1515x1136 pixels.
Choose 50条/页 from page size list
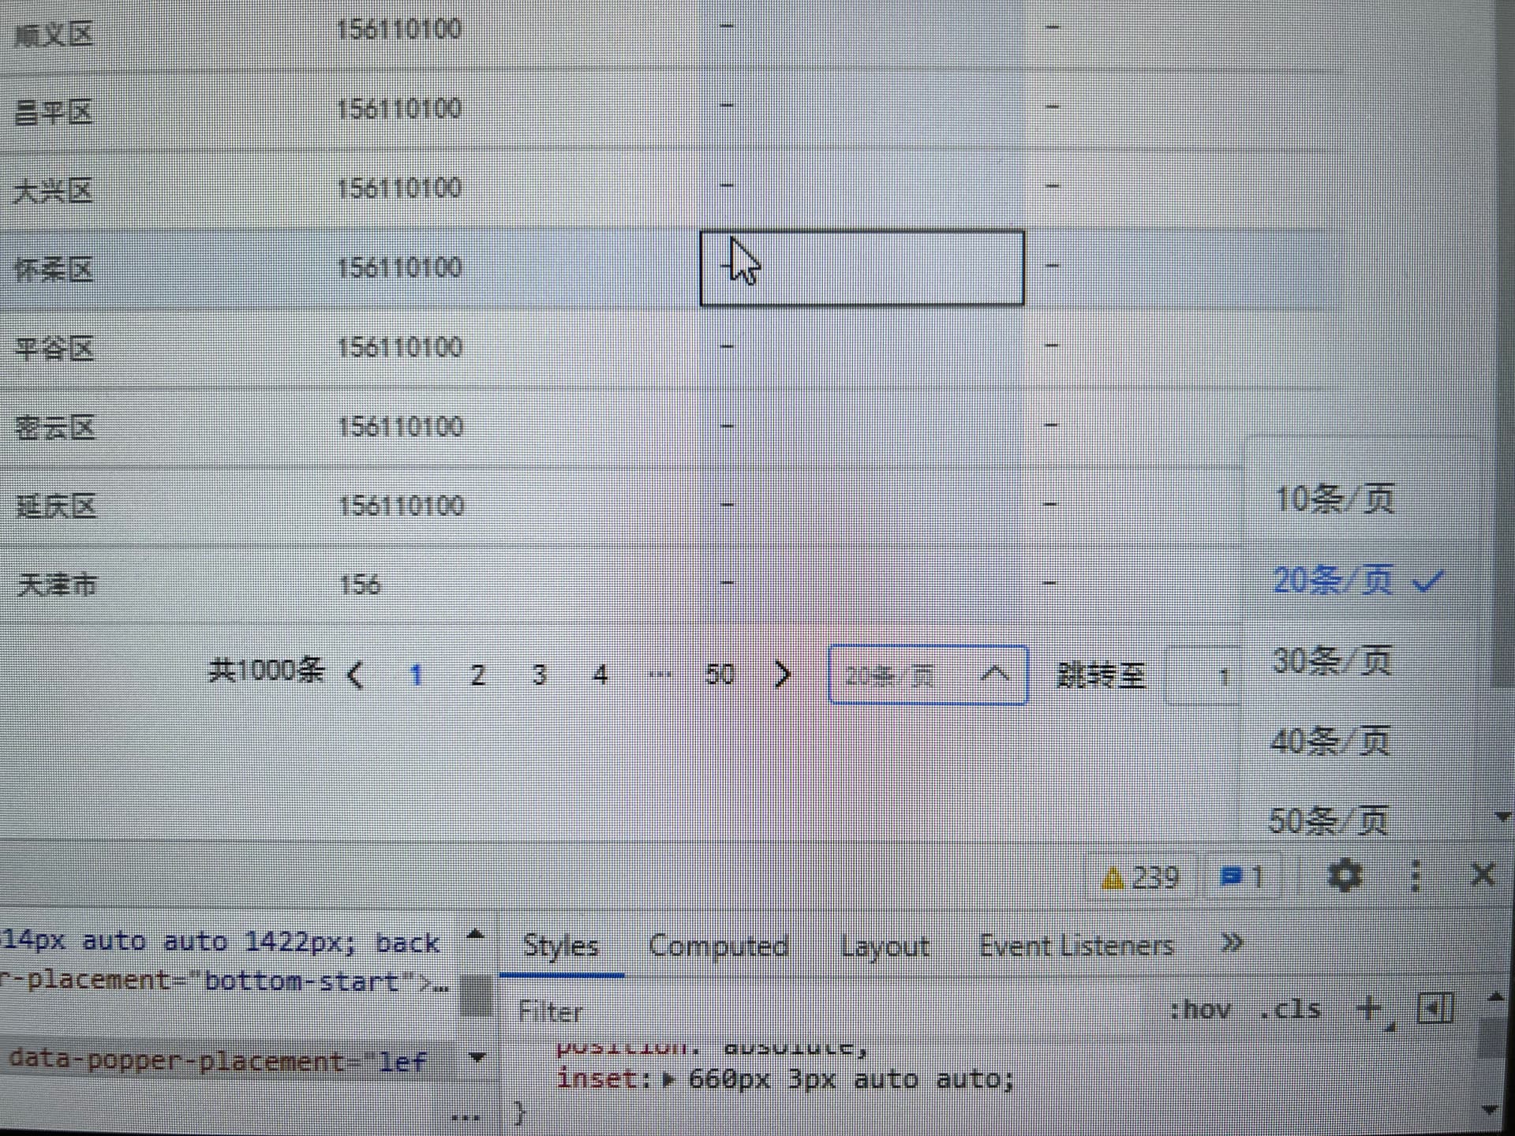(x=1328, y=820)
